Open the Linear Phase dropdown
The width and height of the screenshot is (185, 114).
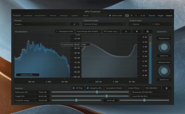[x=135, y=88]
